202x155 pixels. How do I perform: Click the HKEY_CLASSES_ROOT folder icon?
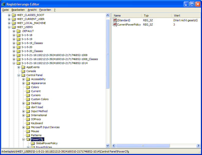pos(14,15)
